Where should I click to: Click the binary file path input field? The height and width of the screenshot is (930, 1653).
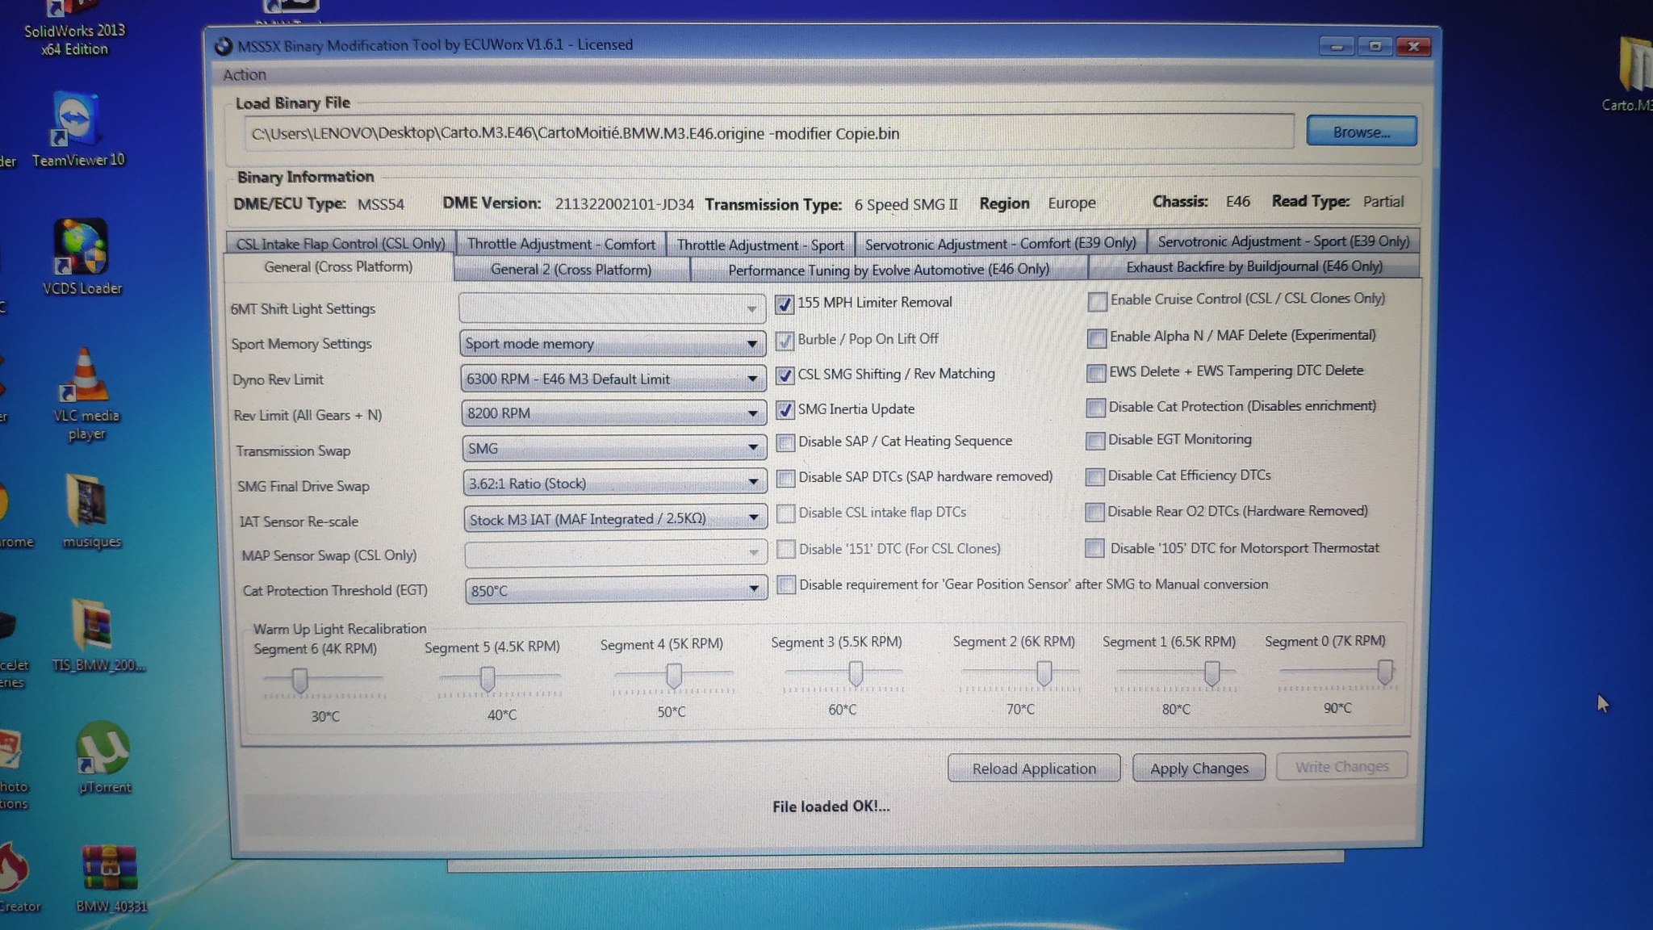[x=769, y=133]
